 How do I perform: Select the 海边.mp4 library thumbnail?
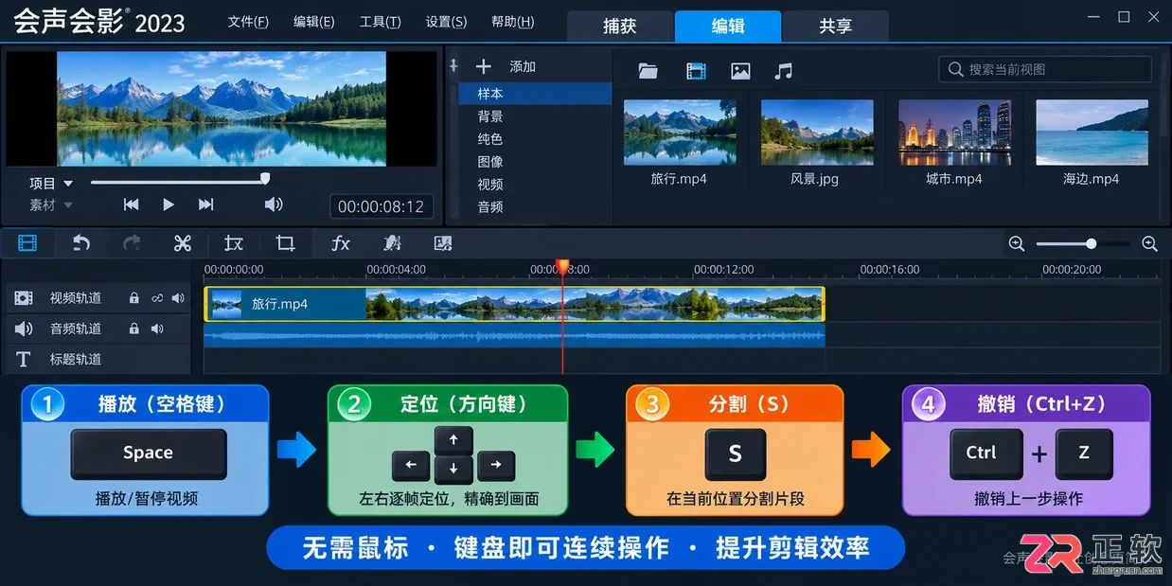pyautogui.click(x=1092, y=133)
